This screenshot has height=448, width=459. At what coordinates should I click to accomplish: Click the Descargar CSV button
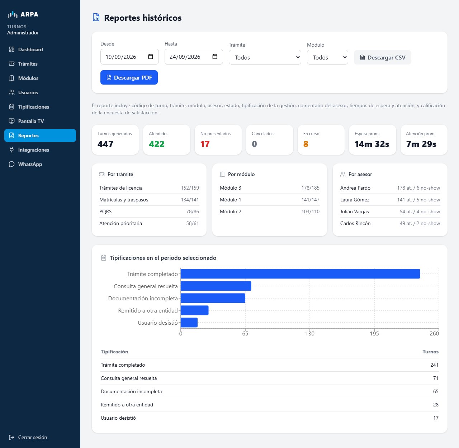pos(383,57)
